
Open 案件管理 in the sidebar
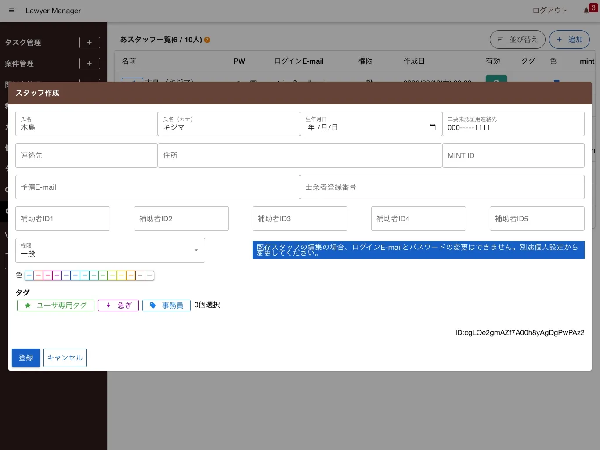point(19,64)
